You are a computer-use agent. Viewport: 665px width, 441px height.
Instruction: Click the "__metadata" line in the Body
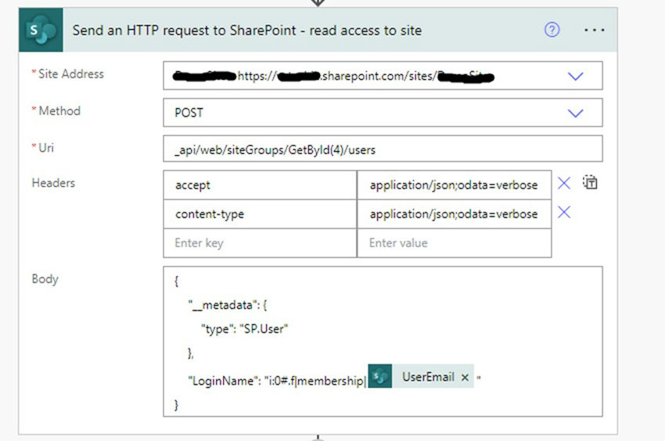coord(228,305)
